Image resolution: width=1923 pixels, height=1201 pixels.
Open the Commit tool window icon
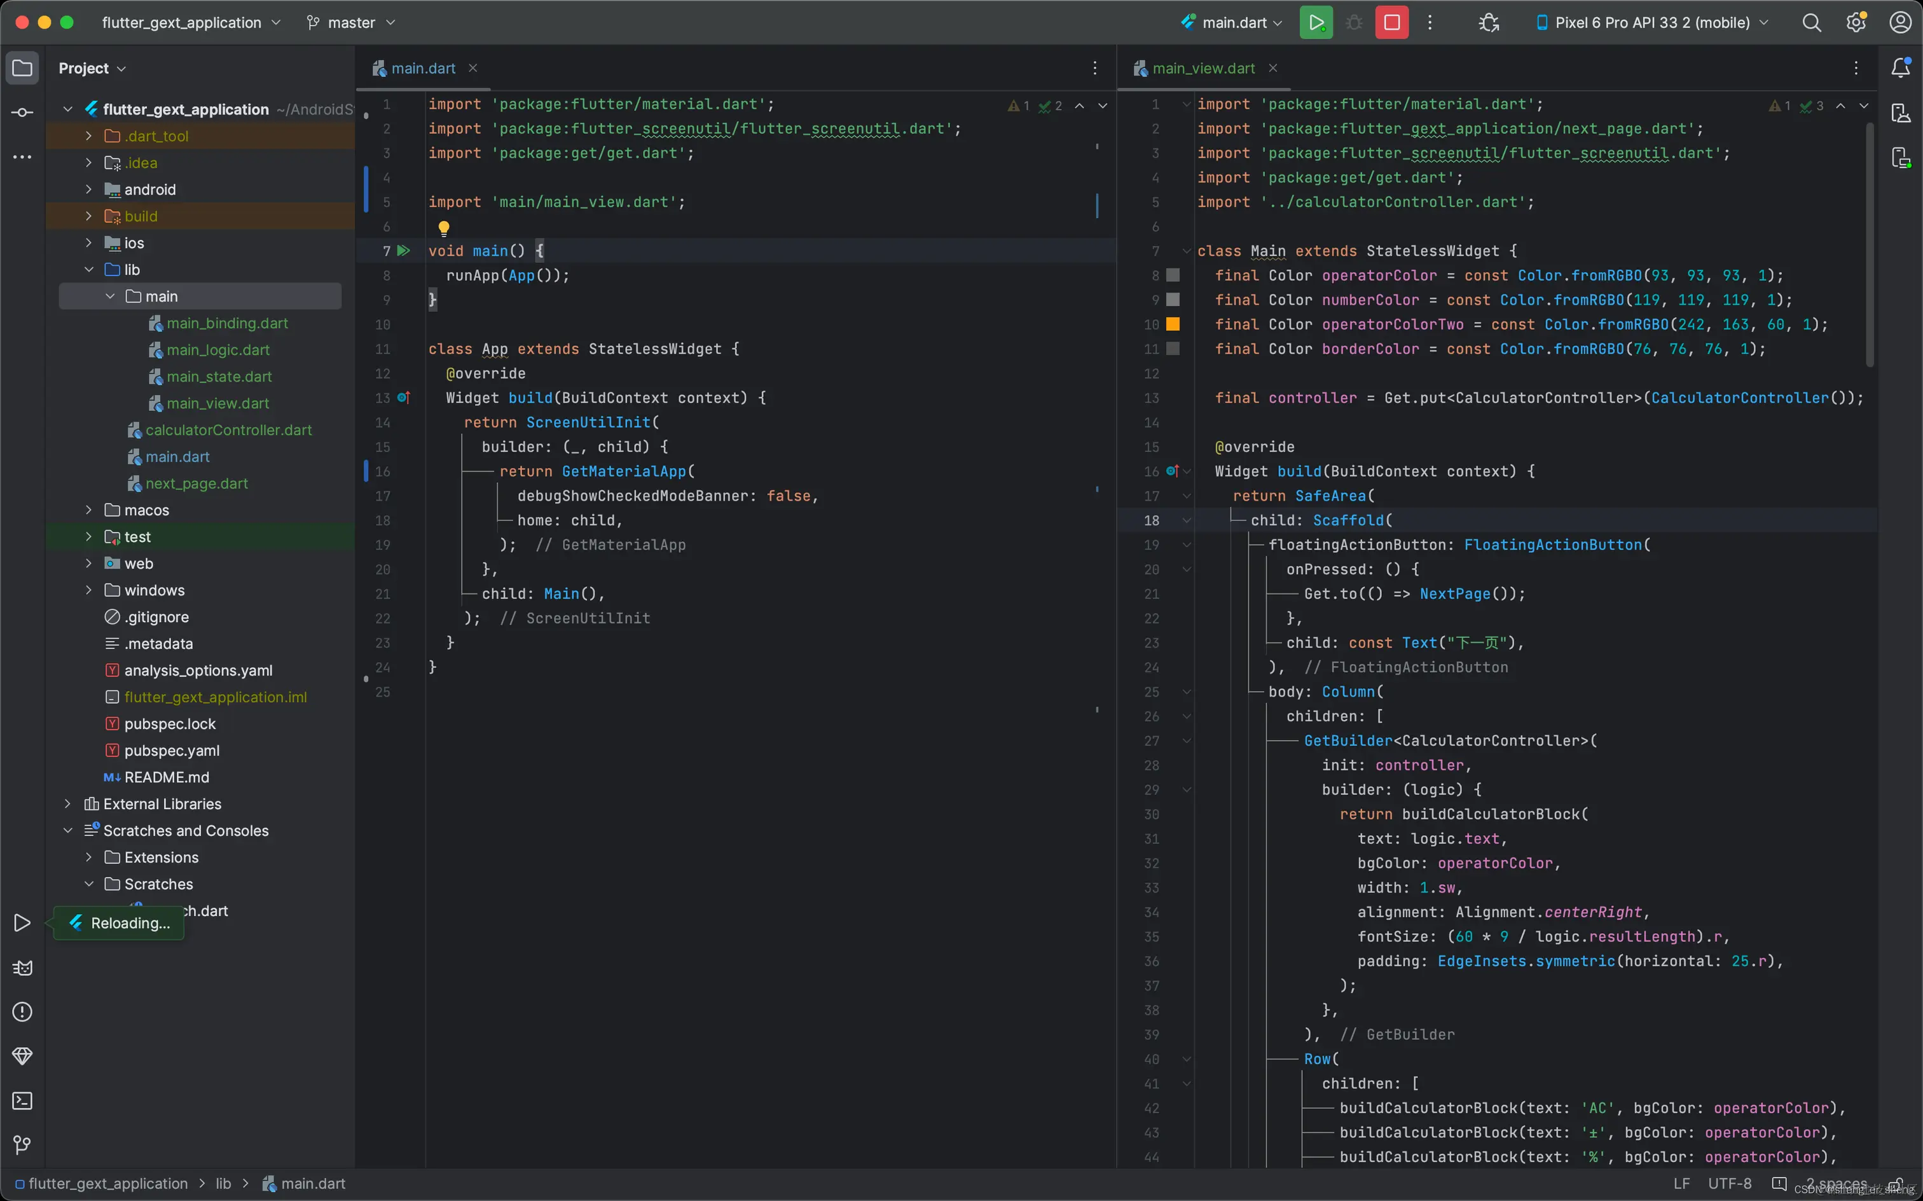[x=22, y=112]
